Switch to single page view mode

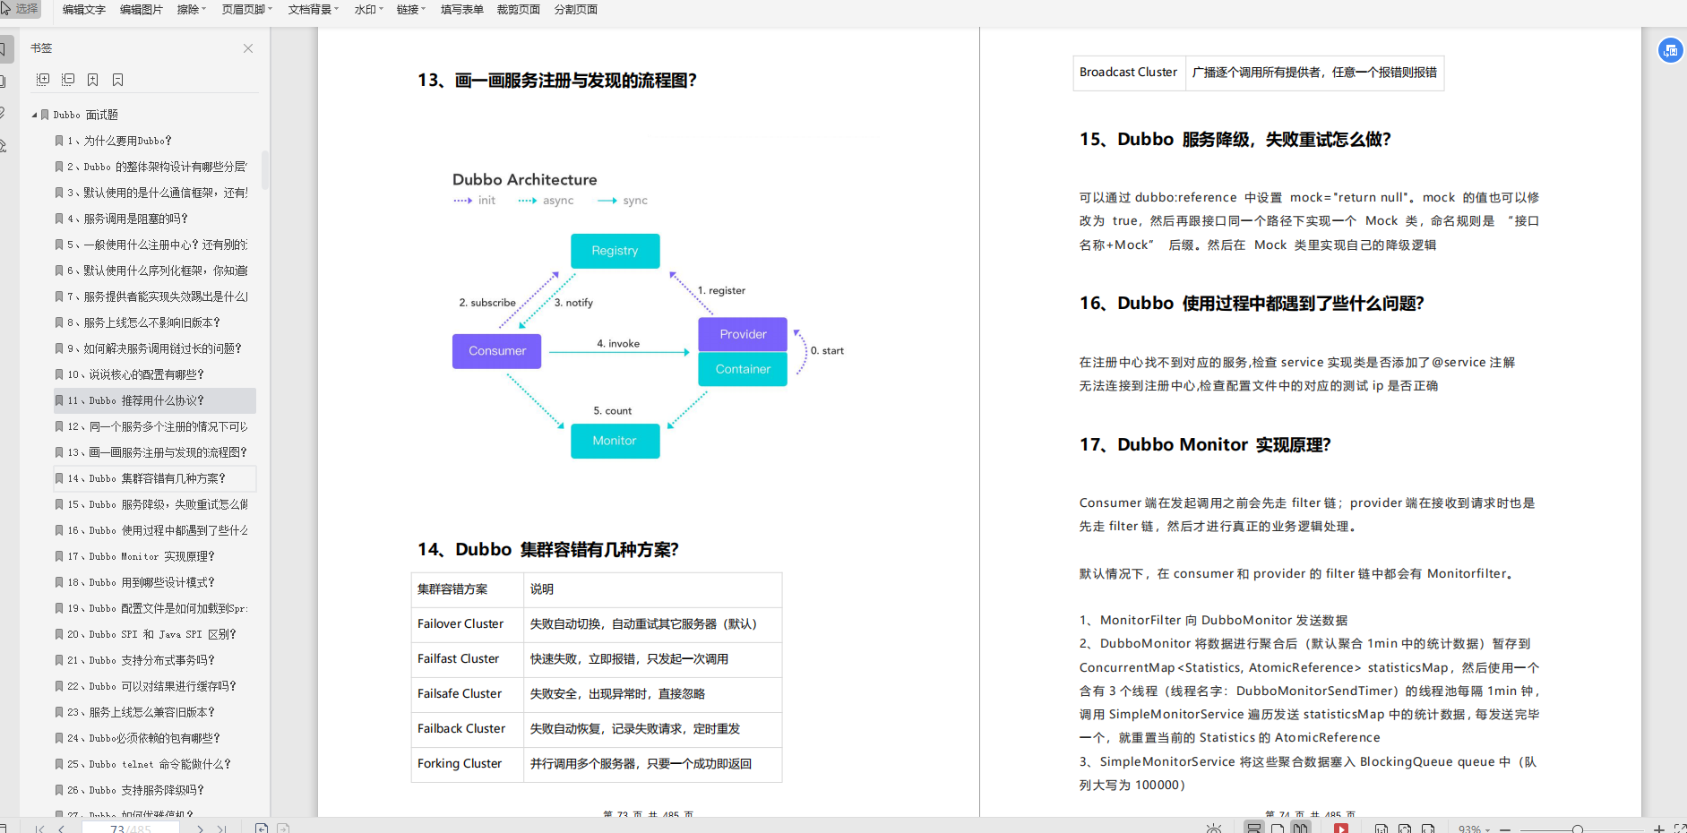click(1278, 829)
